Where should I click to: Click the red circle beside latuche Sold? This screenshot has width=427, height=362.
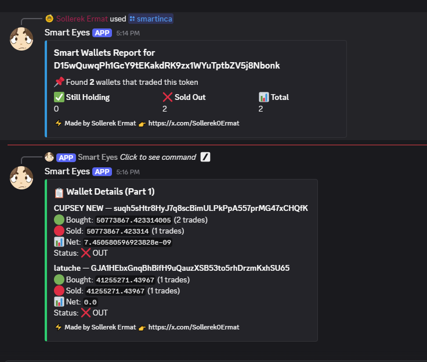click(x=59, y=291)
